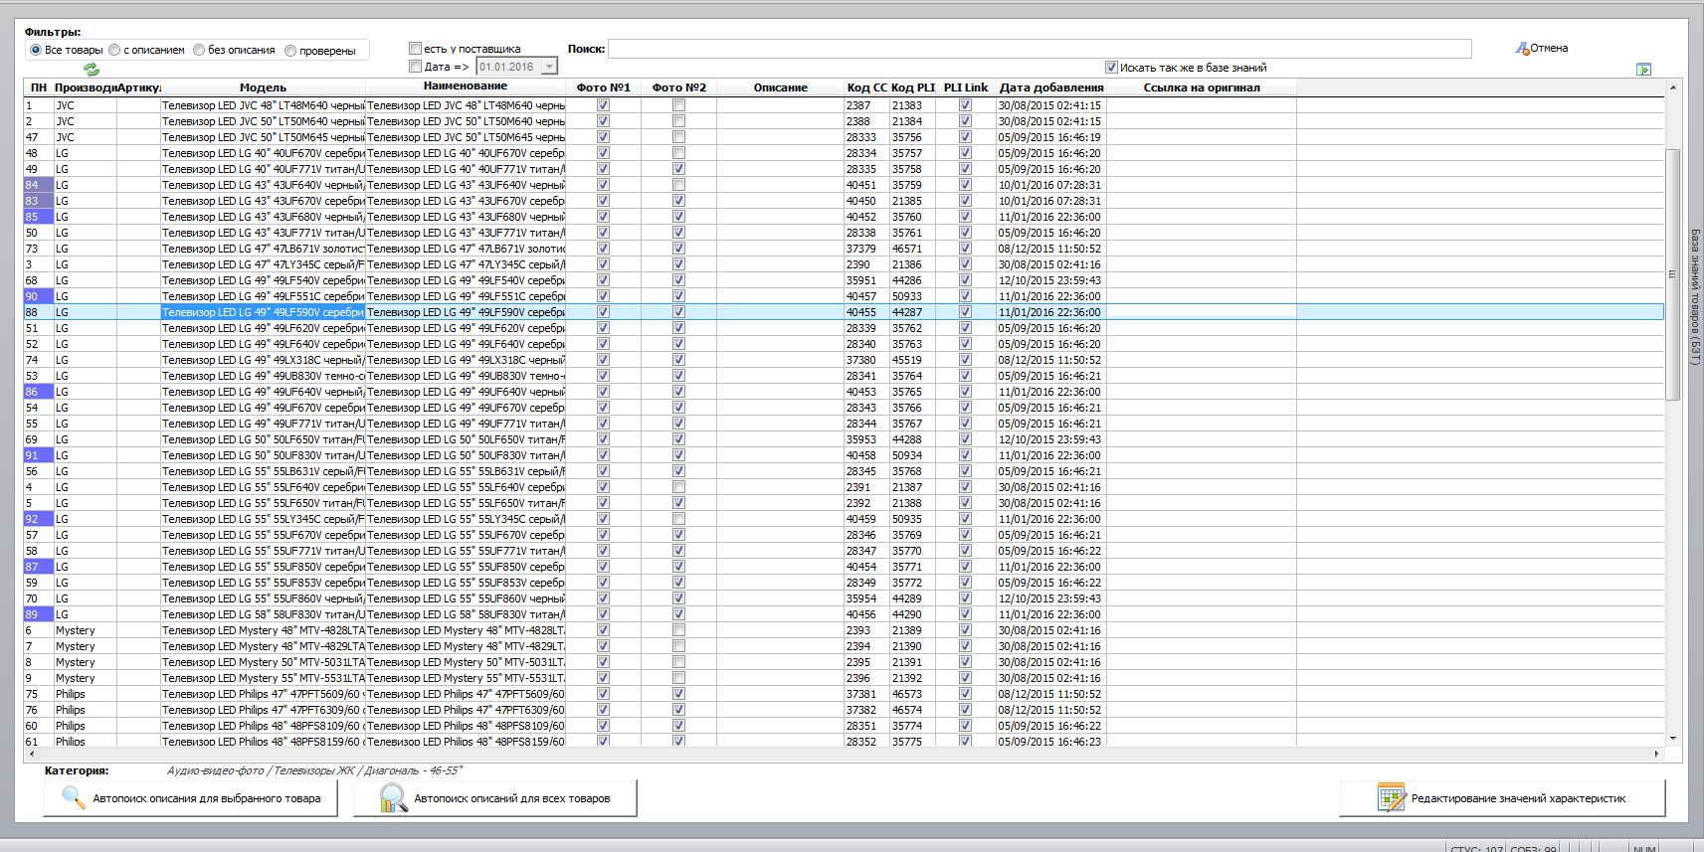Image resolution: width=1704 pixels, height=852 pixels.
Task: Click the table's vertical scrollbar thumb
Action: (x=1672, y=274)
